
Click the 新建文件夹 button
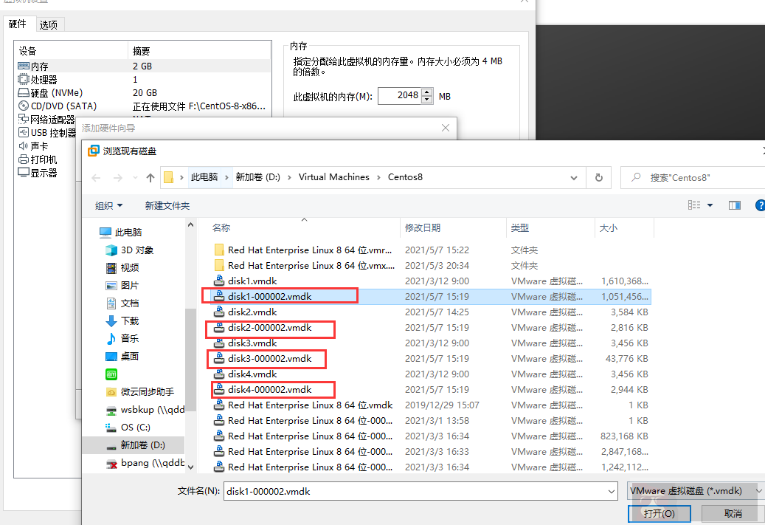[x=167, y=205]
